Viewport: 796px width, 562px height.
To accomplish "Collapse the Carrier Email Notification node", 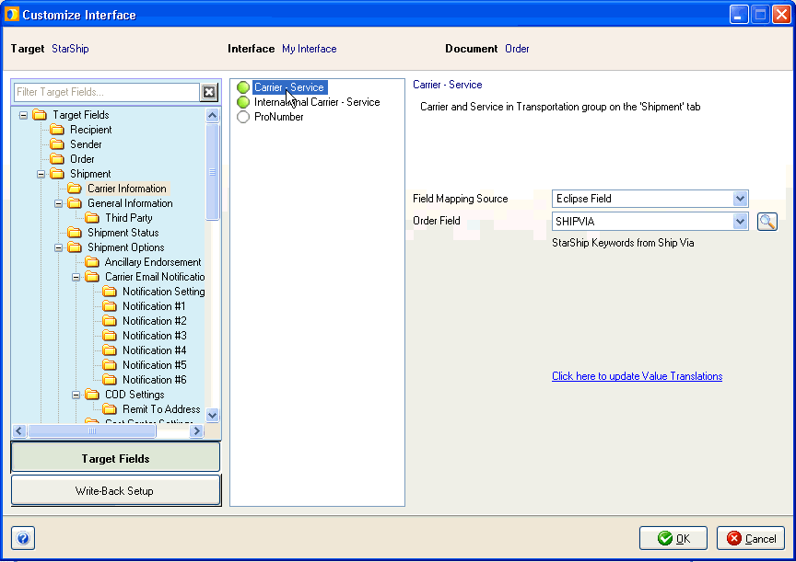I will [76, 277].
